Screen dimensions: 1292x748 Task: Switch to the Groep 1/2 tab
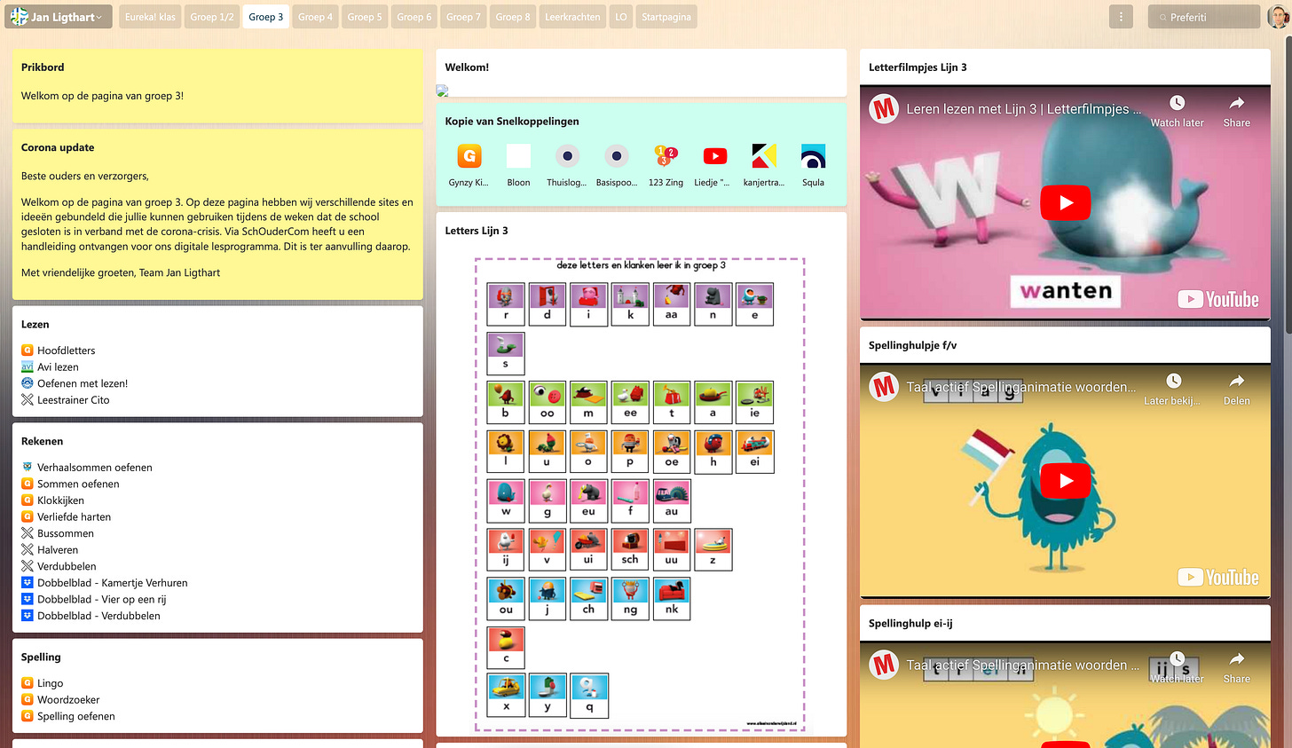click(x=212, y=17)
